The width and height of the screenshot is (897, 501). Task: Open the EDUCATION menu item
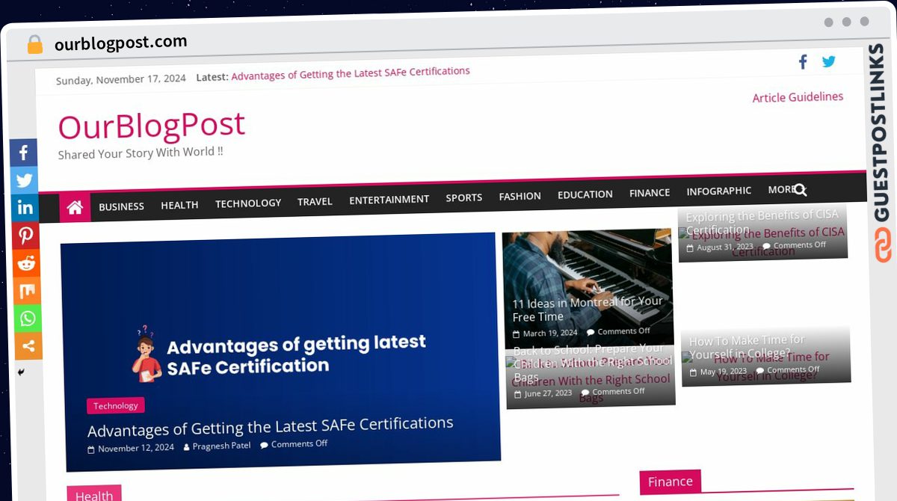click(x=585, y=194)
